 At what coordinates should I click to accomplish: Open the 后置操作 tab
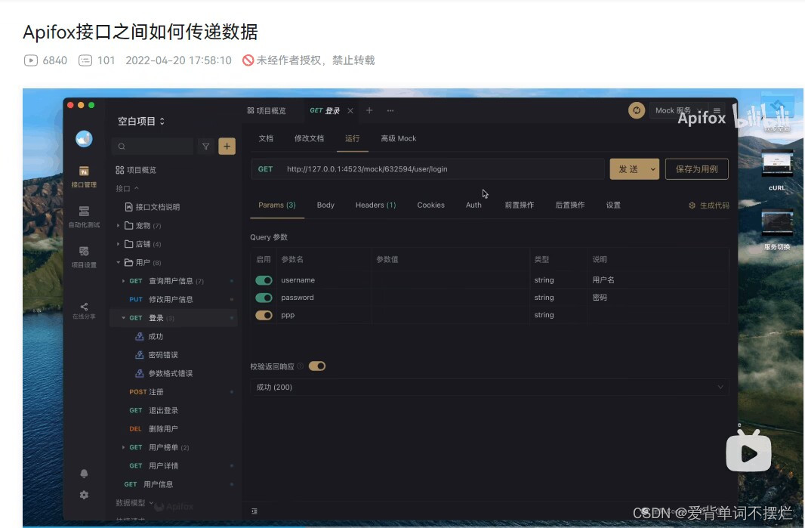click(570, 205)
